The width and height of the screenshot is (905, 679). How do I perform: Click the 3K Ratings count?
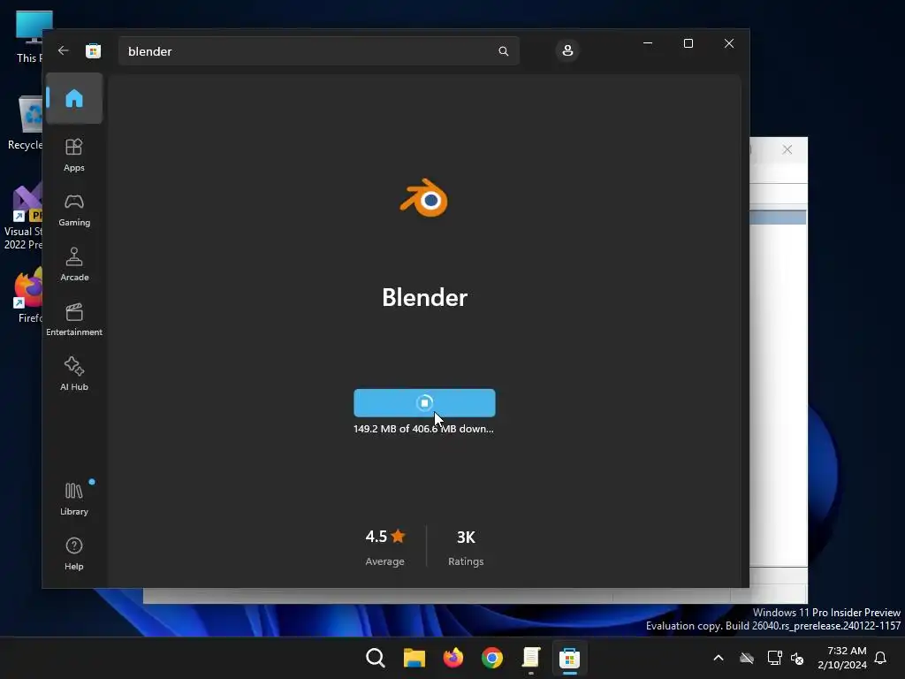click(x=466, y=547)
